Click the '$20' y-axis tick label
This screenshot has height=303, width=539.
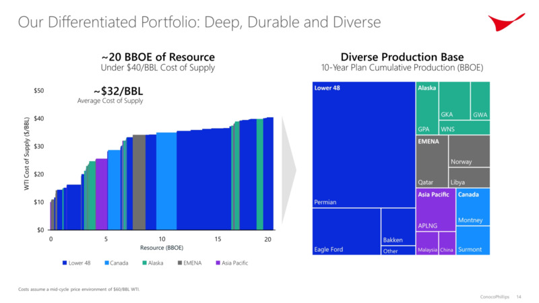(39, 174)
